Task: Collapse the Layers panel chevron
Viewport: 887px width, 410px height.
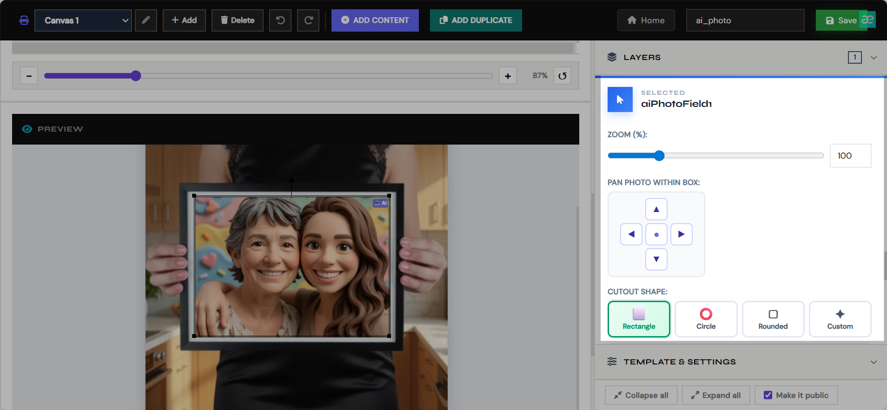Action: [x=874, y=58]
